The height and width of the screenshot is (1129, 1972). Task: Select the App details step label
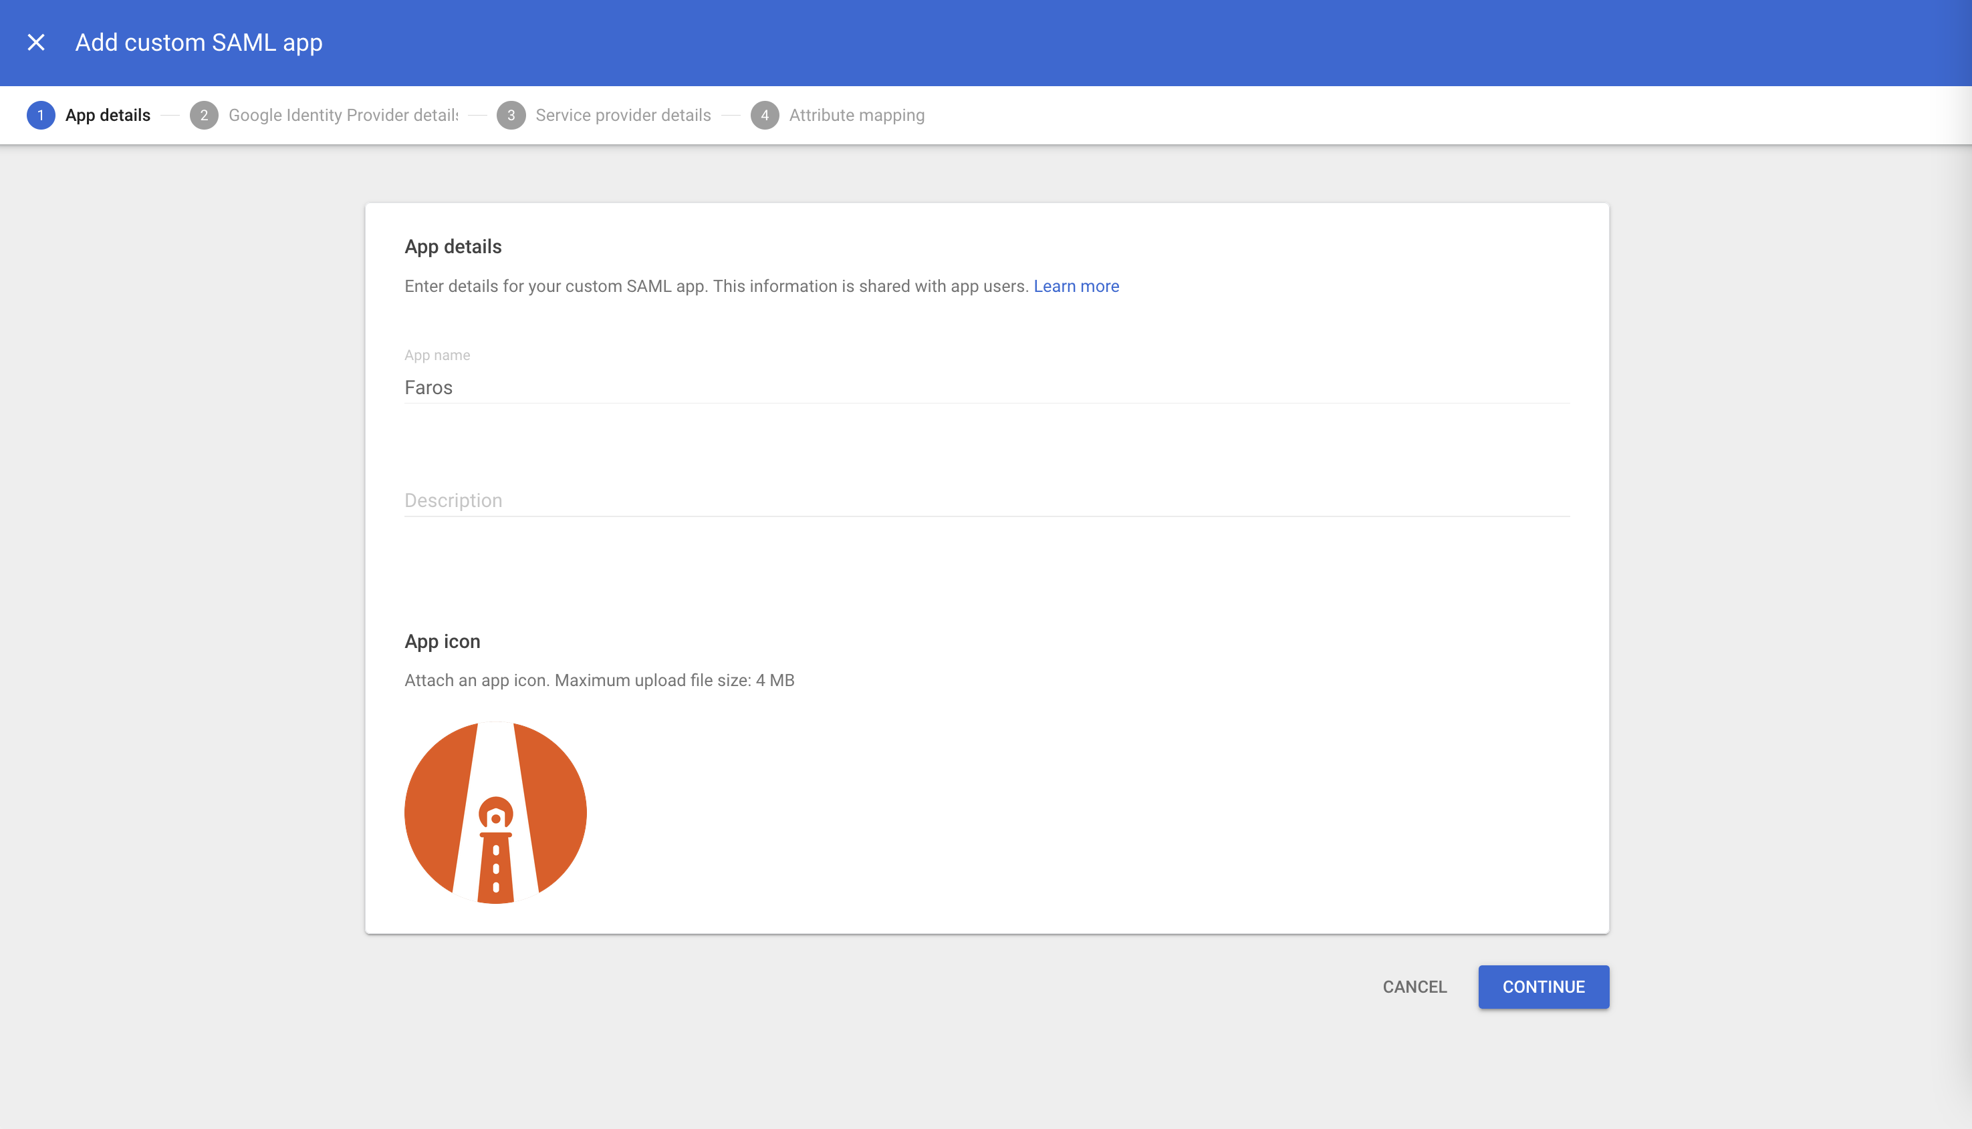pos(108,116)
